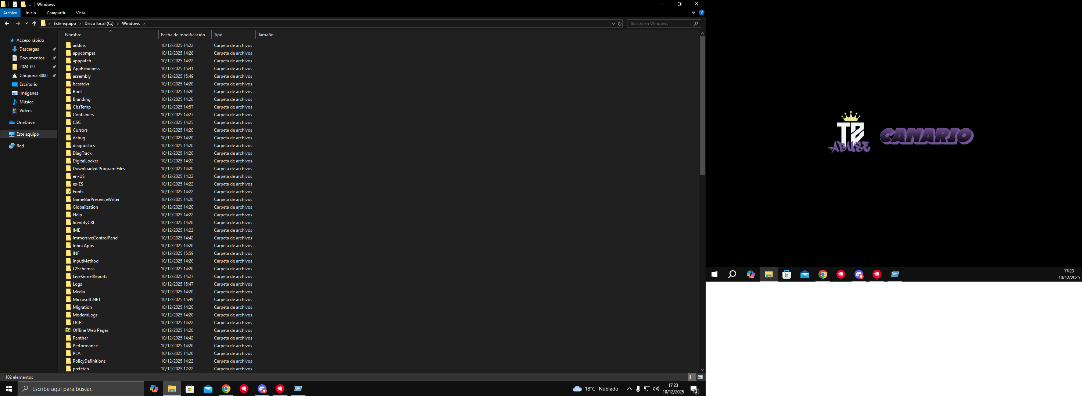Screen dimensions: 1082x396
Task: Click Disco local (C:) in breadcrumb
Action: (x=99, y=23)
